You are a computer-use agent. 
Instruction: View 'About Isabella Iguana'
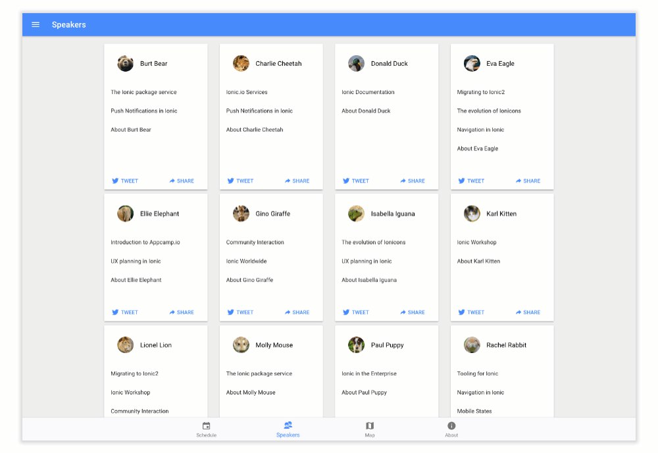(x=369, y=280)
